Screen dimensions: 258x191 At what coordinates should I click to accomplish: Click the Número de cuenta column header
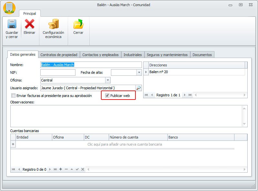(138, 137)
